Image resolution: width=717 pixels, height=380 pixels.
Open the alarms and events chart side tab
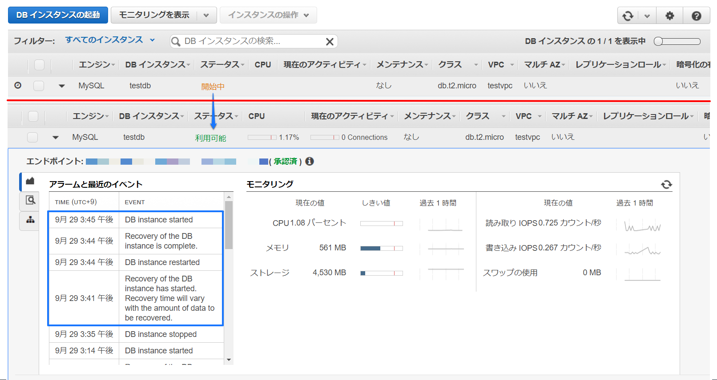(30, 181)
